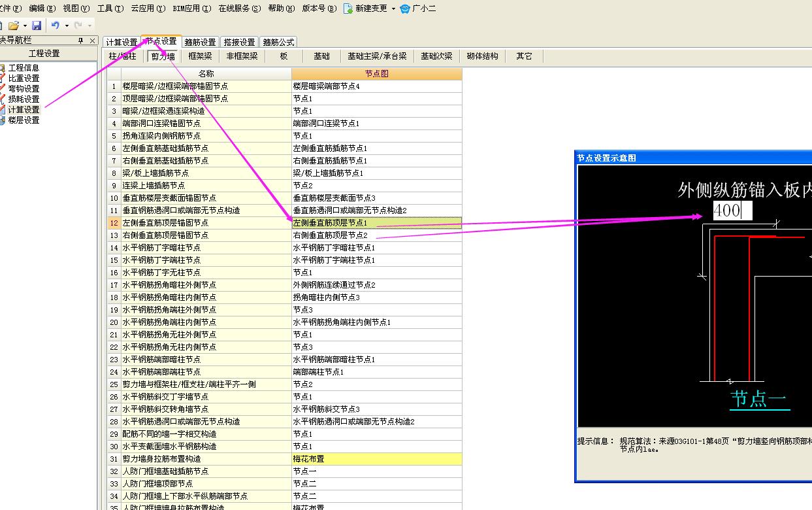Select the 砌体结构 category button
This screenshot has height=510, width=812.
click(x=483, y=56)
